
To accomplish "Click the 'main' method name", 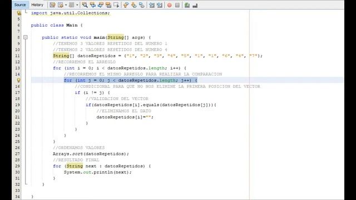I will (99, 37).
